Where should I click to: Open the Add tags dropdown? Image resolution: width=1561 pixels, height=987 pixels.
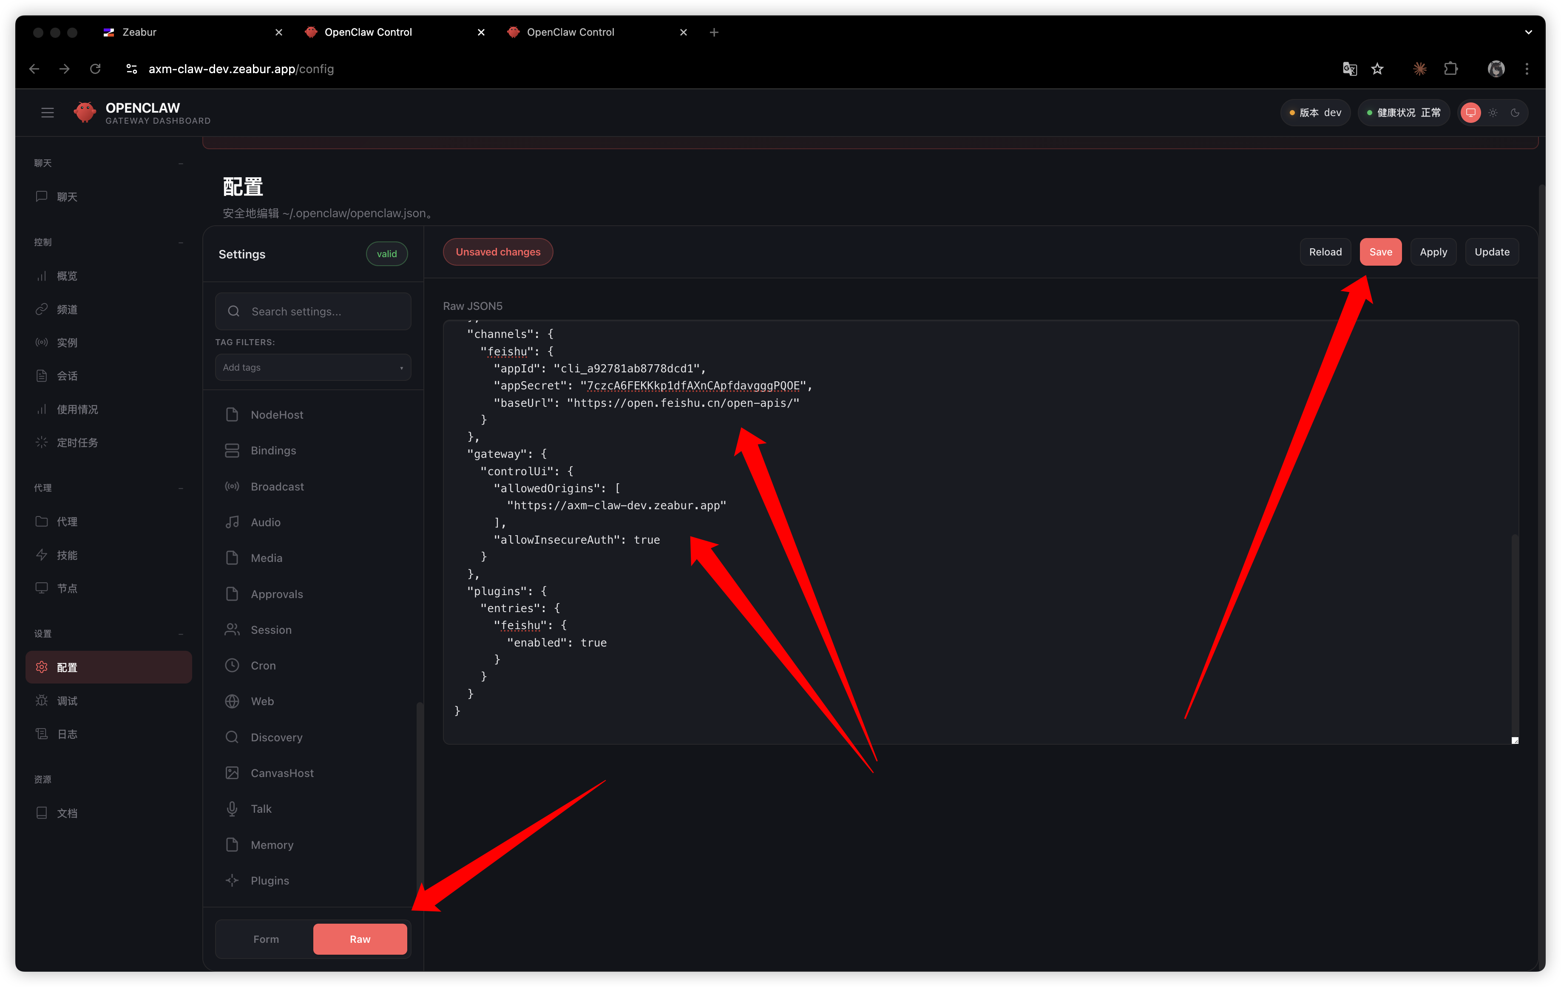(313, 367)
